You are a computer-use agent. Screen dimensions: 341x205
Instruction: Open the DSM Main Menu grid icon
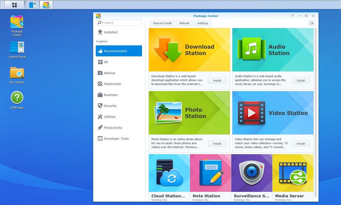pos(14,5)
